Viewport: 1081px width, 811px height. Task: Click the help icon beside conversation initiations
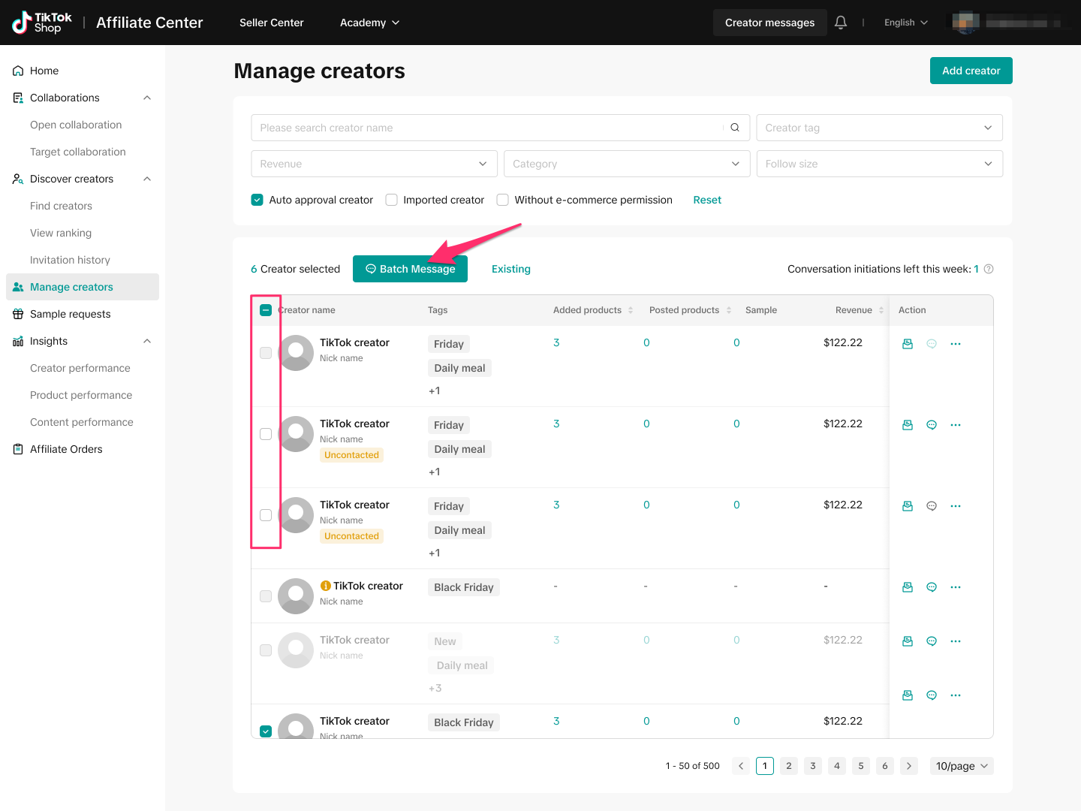989,269
